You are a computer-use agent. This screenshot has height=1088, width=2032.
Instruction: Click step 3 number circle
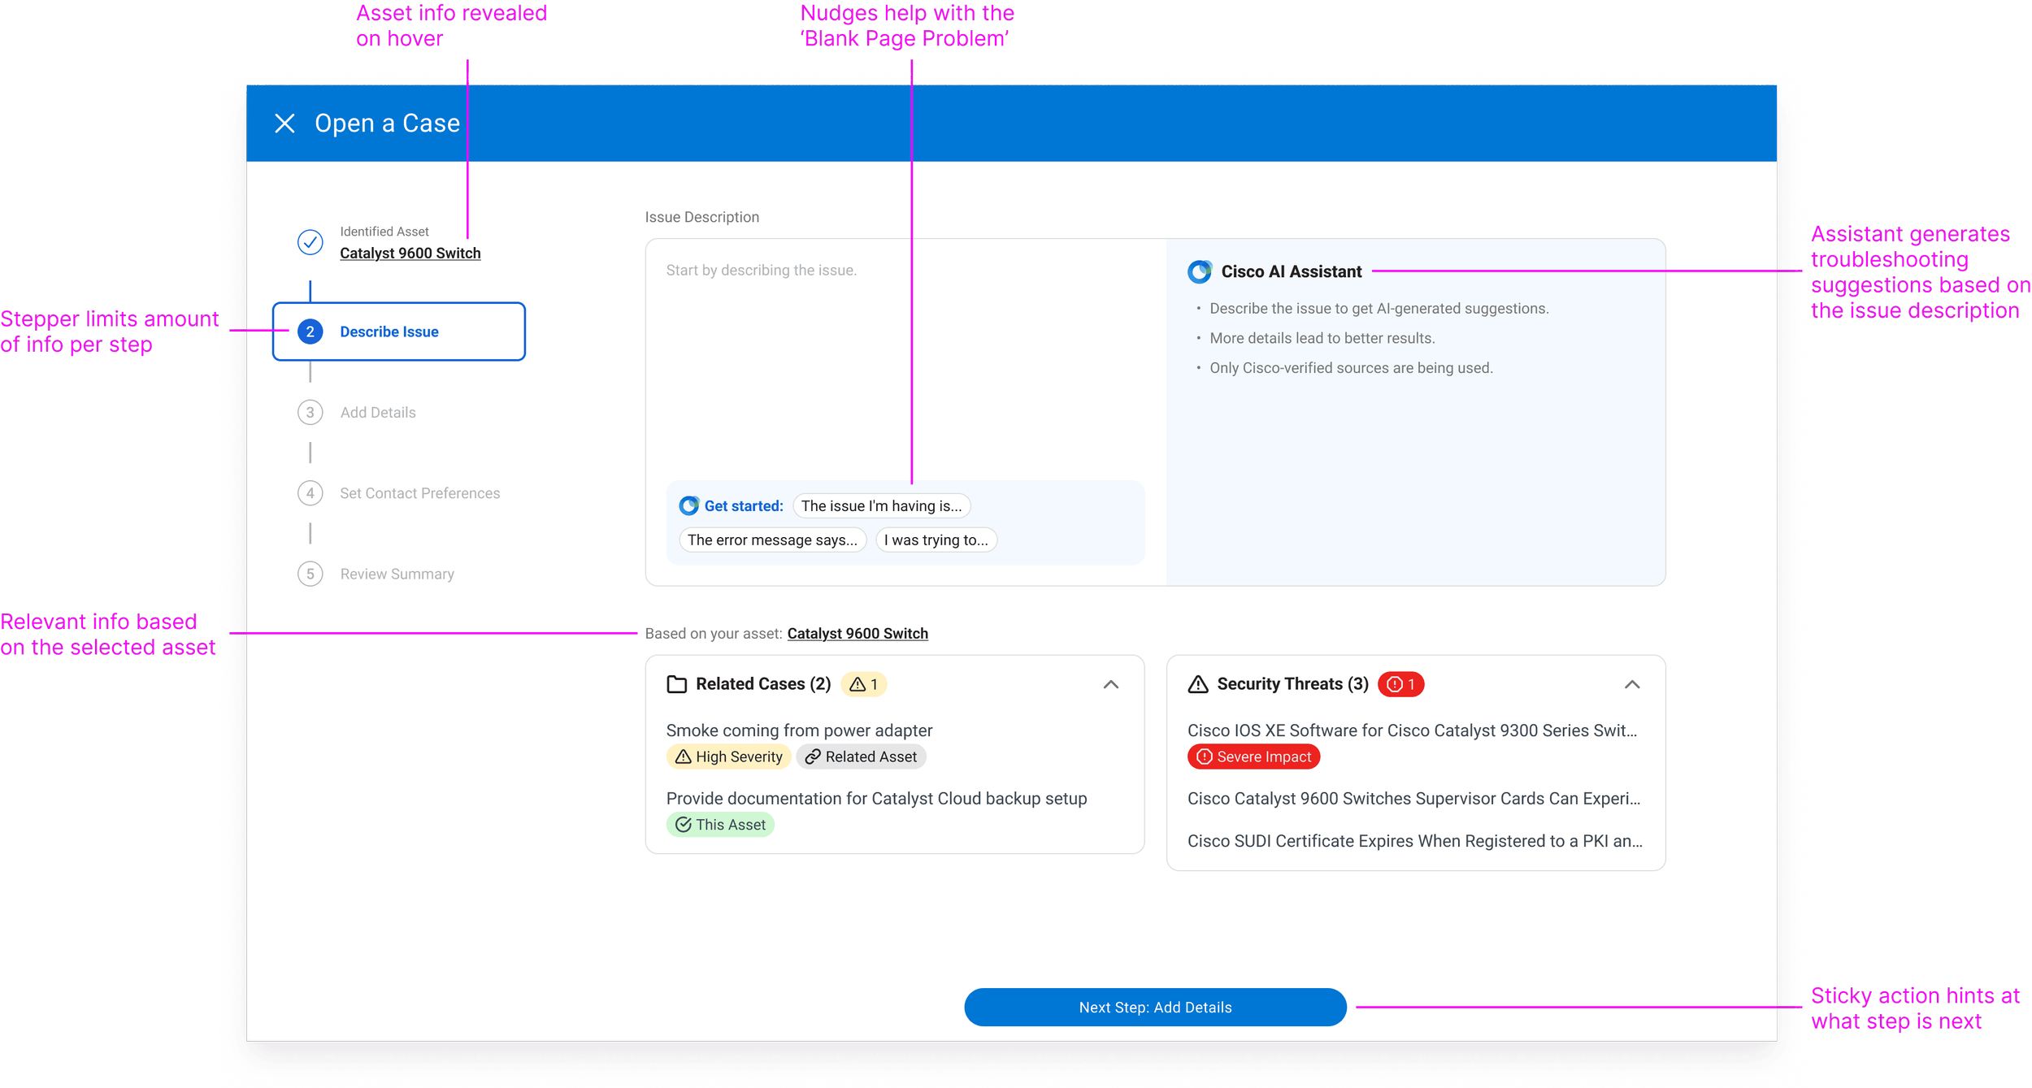click(310, 413)
